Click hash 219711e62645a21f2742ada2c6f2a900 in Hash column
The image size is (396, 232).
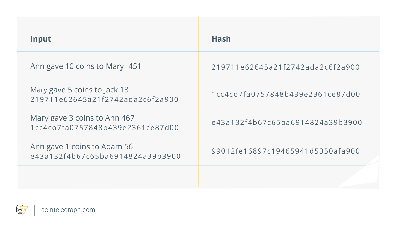pyautogui.click(x=286, y=67)
